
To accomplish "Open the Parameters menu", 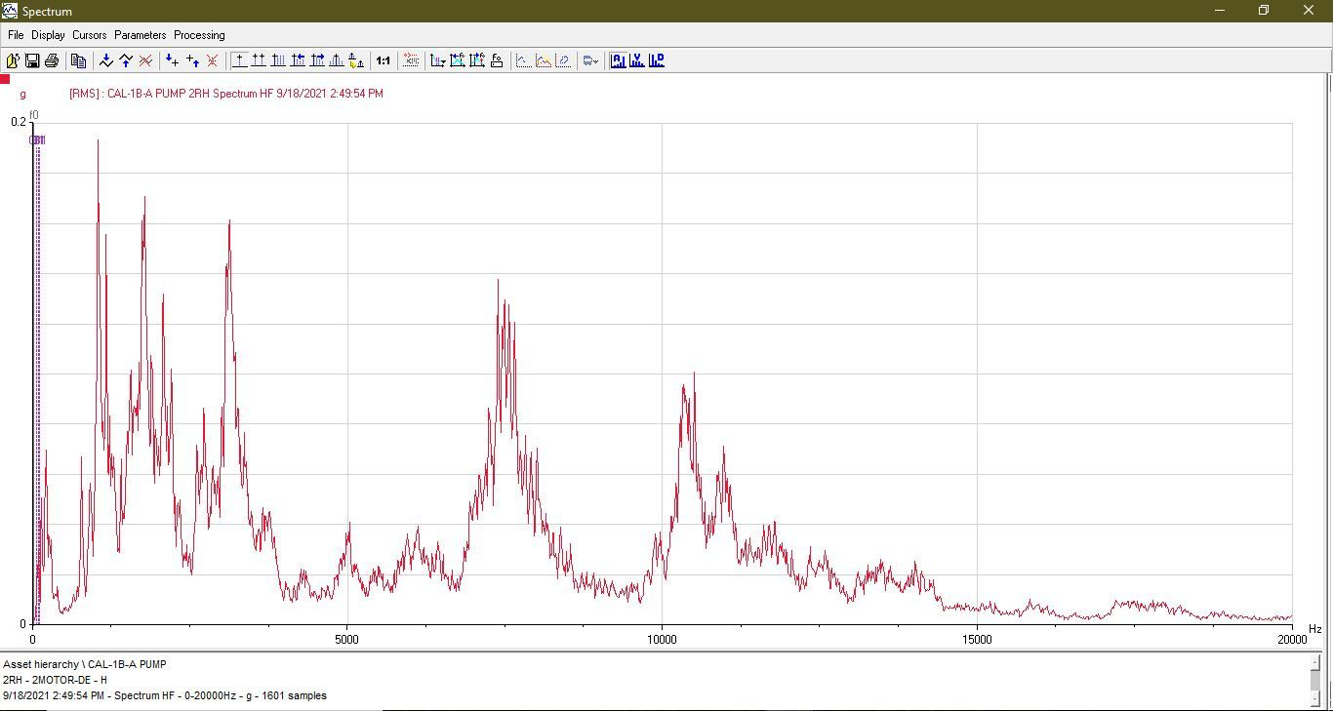I will coord(141,35).
